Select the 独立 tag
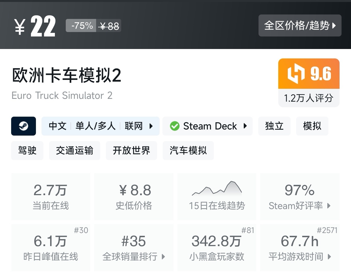The image size is (351, 272). click(274, 126)
